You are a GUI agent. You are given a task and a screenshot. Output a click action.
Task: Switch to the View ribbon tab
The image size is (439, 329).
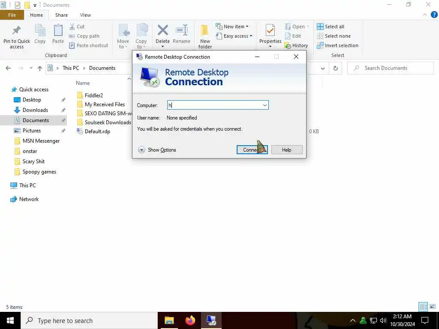click(85, 15)
